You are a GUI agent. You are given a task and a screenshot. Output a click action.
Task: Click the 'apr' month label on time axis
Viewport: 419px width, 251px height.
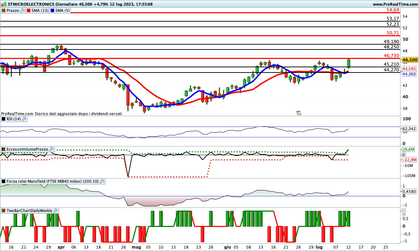(x=61, y=247)
